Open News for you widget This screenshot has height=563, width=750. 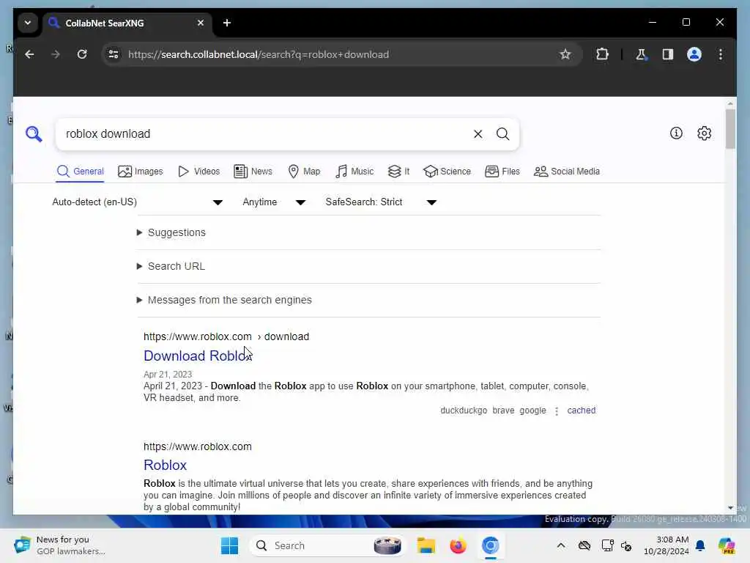point(59,545)
